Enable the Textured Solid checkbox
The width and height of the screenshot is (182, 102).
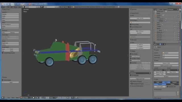(x=131, y=75)
